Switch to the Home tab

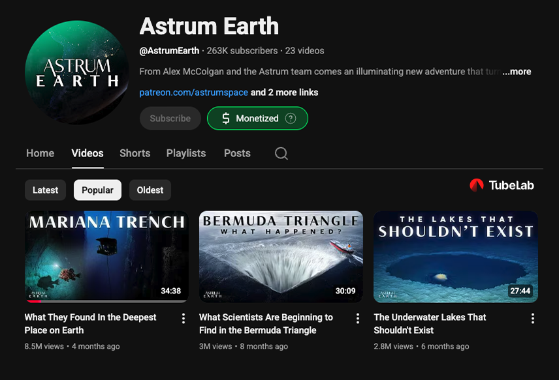point(40,153)
